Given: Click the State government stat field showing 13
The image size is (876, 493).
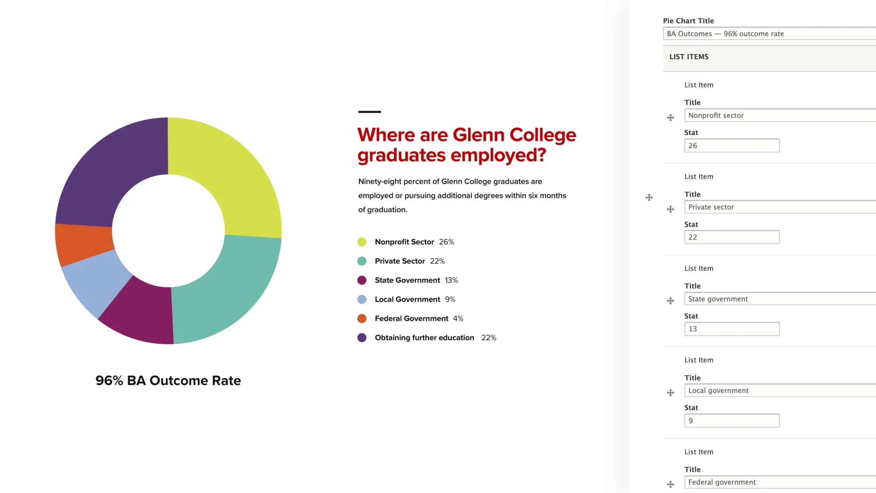Looking at the screenshot, I should point(731,329).
